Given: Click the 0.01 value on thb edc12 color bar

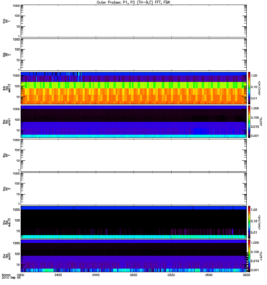Looking at the screenshot, I should (254, 98).
